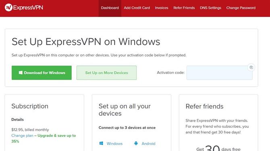The width and height of the screenshot is (270, 151).
Task: Go to Invoices in the navigation
Action: coord(162,8)
